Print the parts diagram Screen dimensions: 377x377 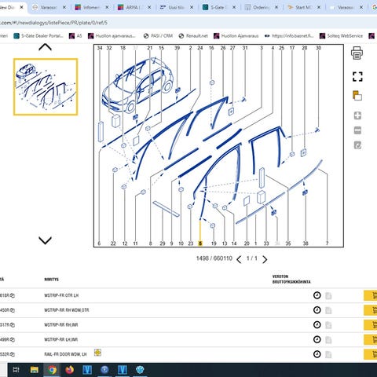point(357,53)
